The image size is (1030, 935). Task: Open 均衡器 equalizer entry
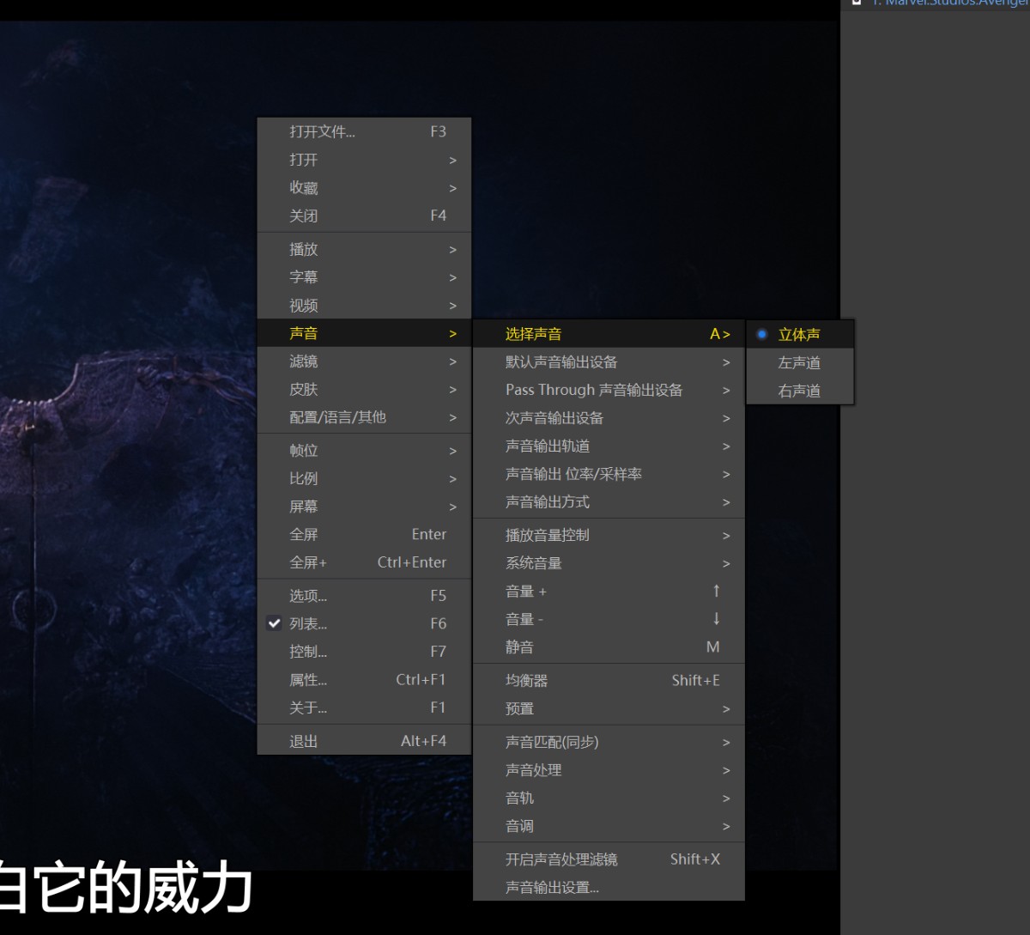click(609, 680)
